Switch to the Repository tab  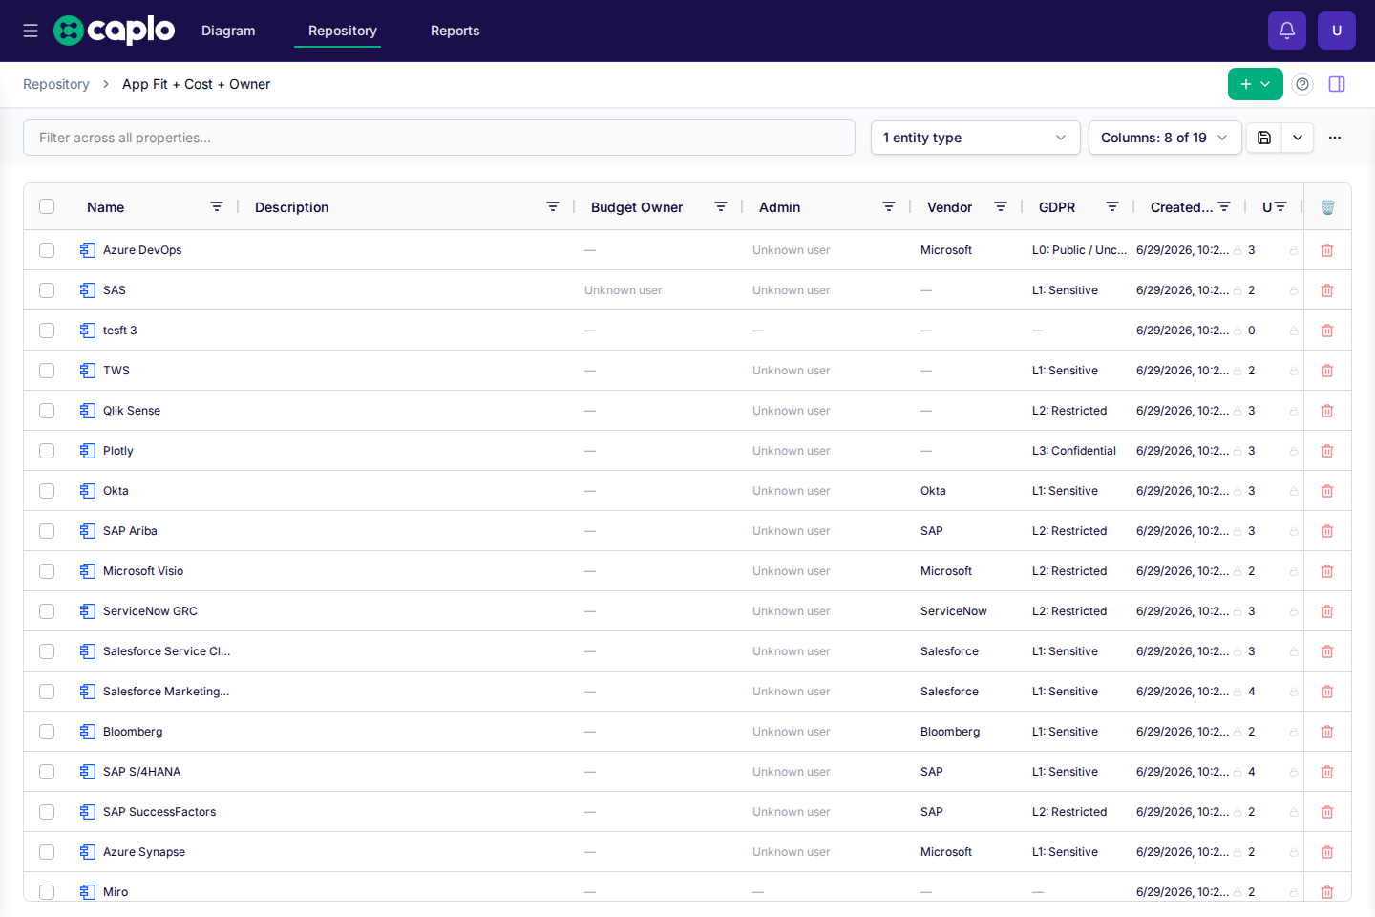tap(342, 31)
